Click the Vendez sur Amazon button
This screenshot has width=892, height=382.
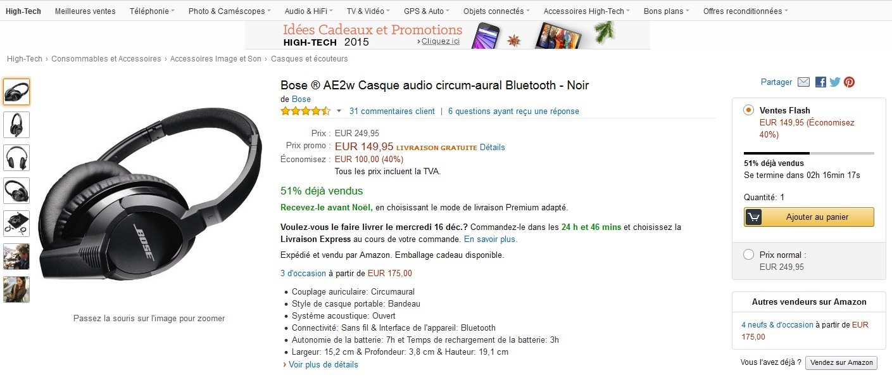click(841, 362)
